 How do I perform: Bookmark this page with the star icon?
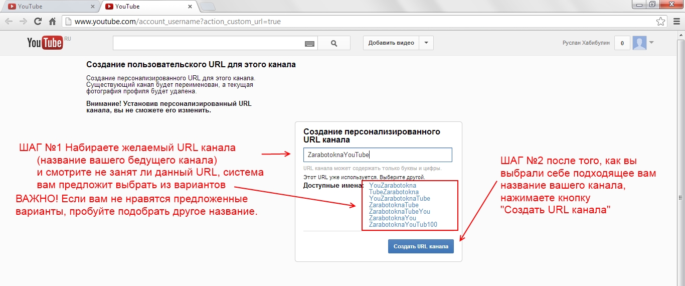point(660,22)
